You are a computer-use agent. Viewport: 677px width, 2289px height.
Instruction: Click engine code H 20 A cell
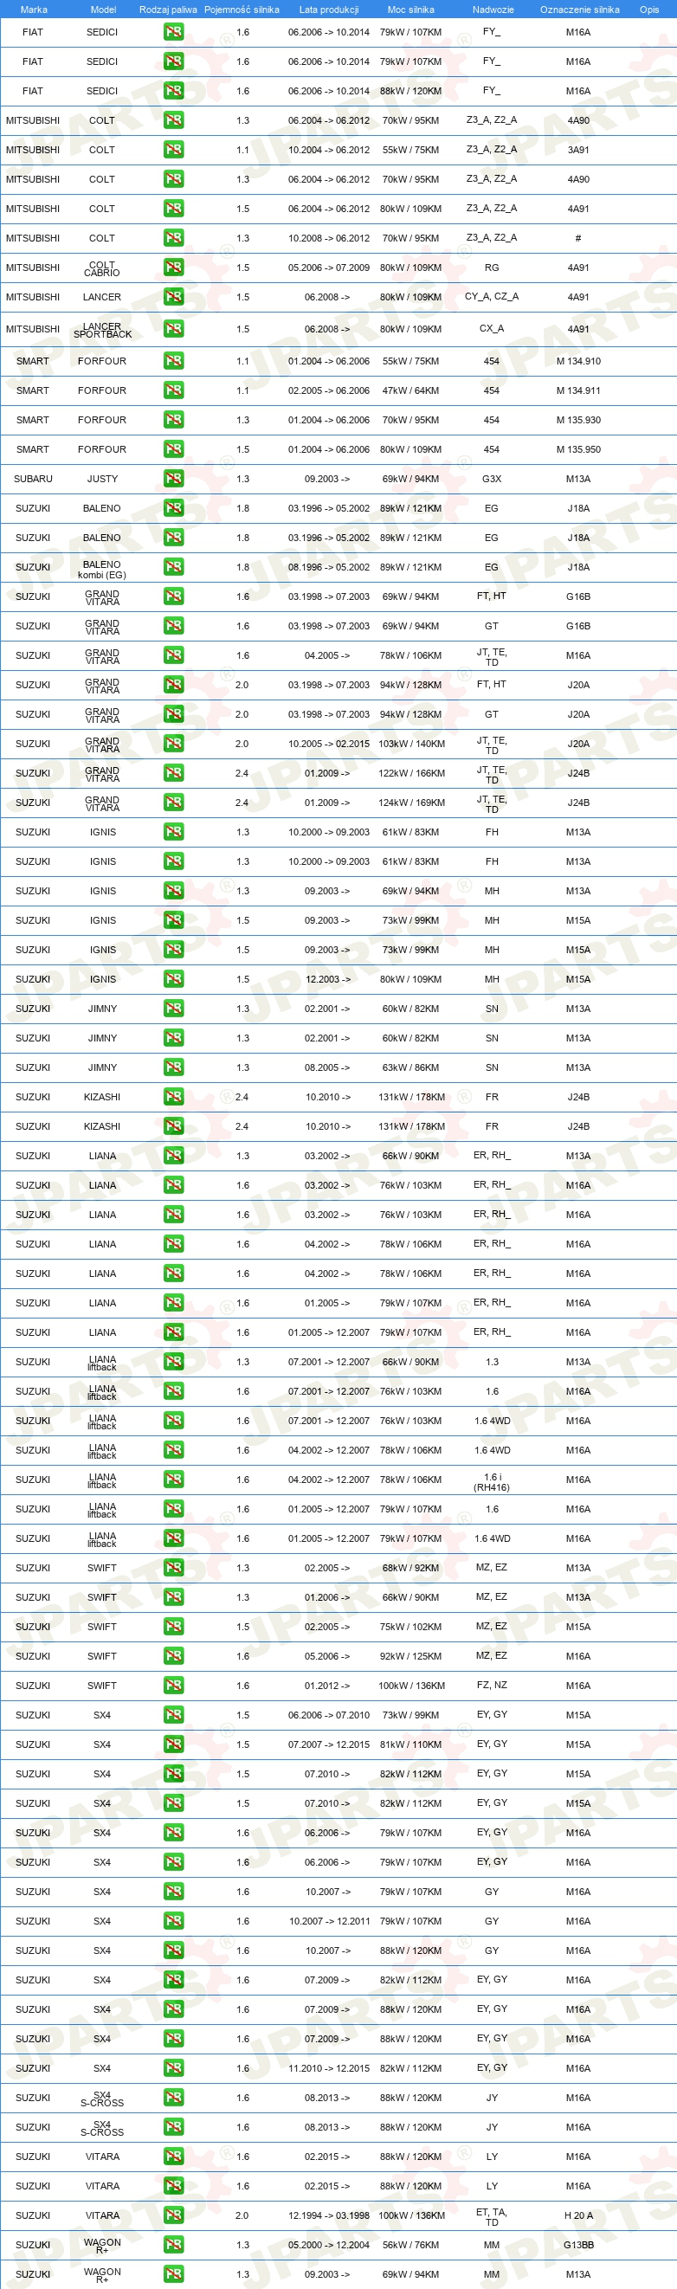point(578,2215)
